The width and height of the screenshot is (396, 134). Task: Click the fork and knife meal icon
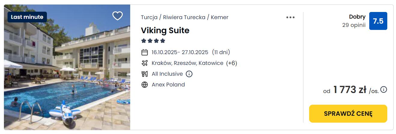[x=145, y=74]
